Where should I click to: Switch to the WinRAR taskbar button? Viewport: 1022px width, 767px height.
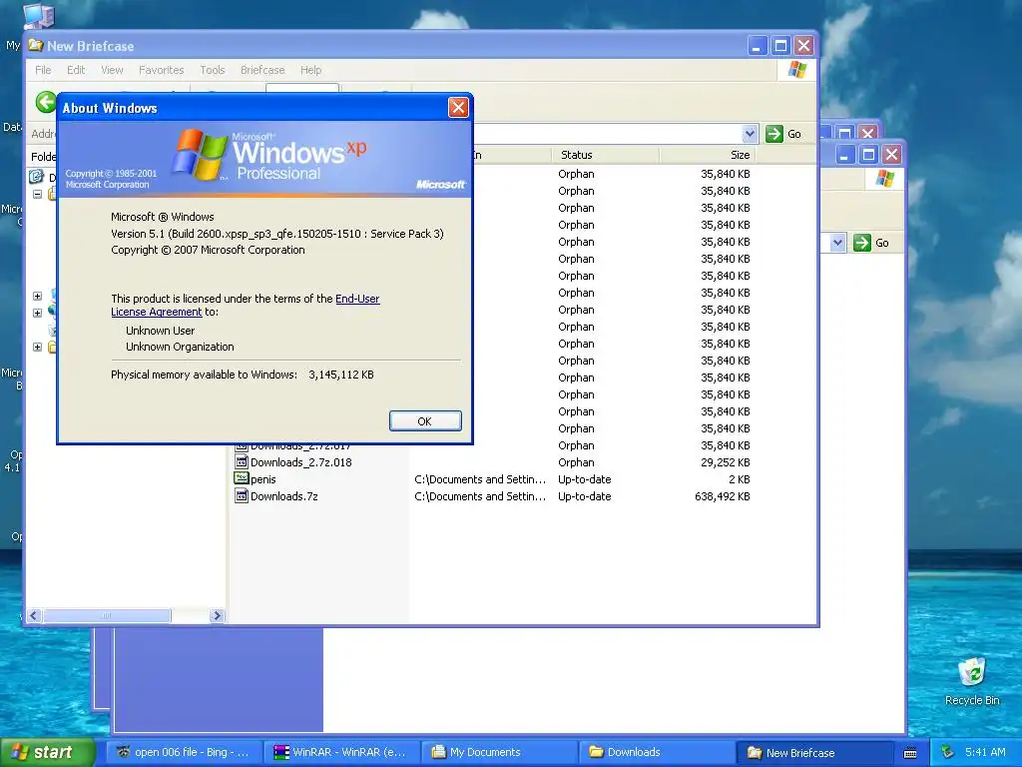tap(341, 752)
